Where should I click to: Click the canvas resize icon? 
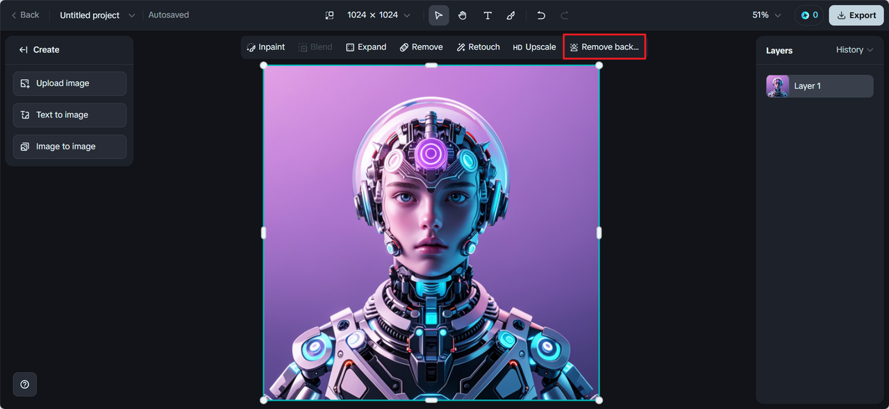[x=330, y=15]
